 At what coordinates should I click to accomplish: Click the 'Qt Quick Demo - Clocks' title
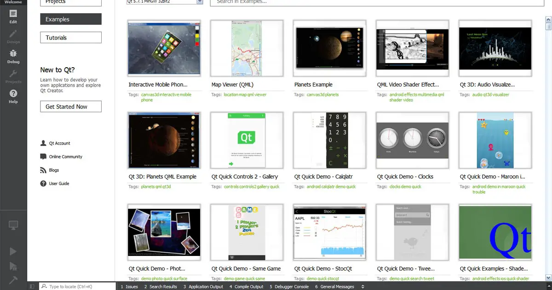(405, 177)
